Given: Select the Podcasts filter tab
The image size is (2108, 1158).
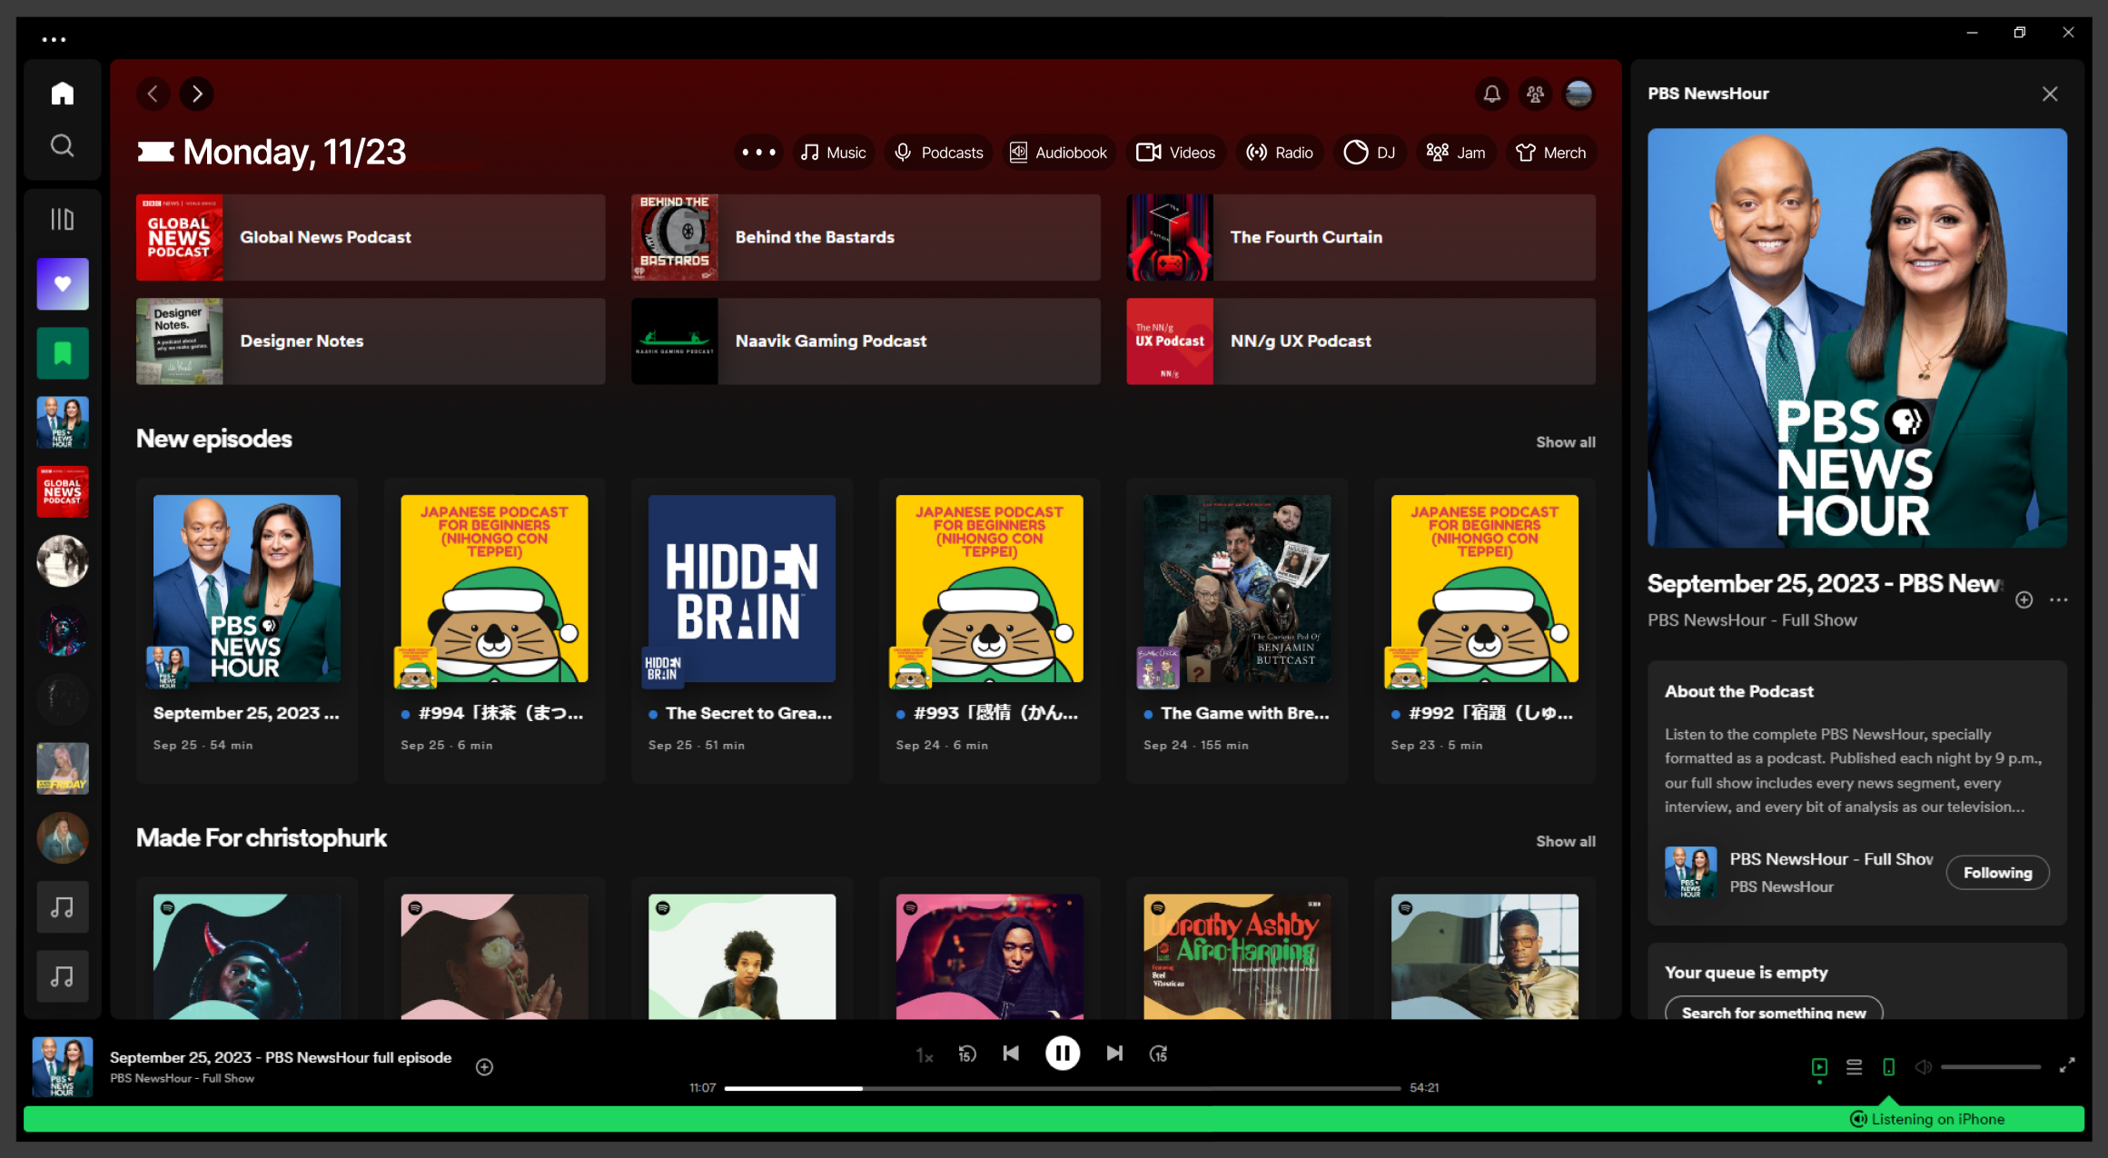Looking at the screenshot, I should [x=939, y=153].
